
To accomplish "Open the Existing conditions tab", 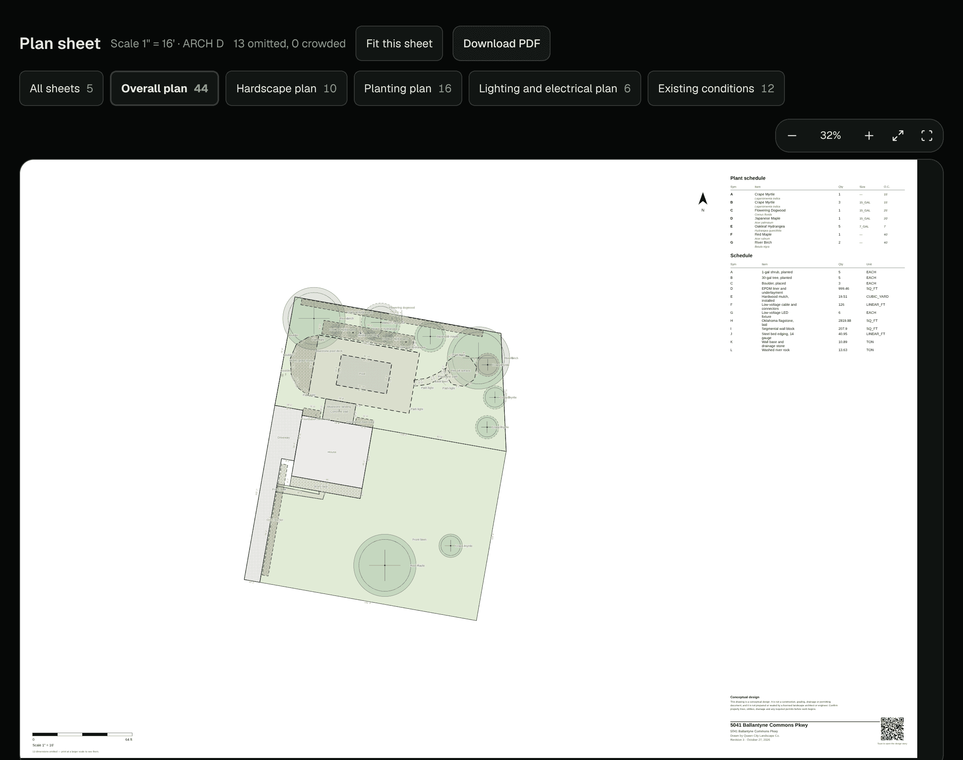I will pyautogui.click(x=716, y=89).
